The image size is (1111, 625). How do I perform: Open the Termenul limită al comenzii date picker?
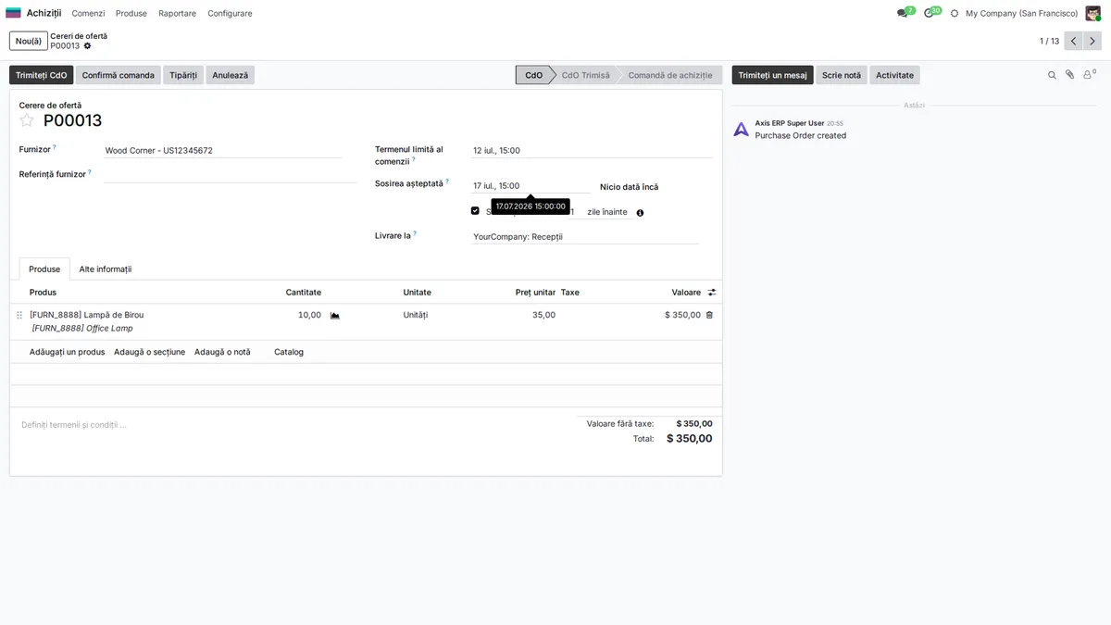591,150
